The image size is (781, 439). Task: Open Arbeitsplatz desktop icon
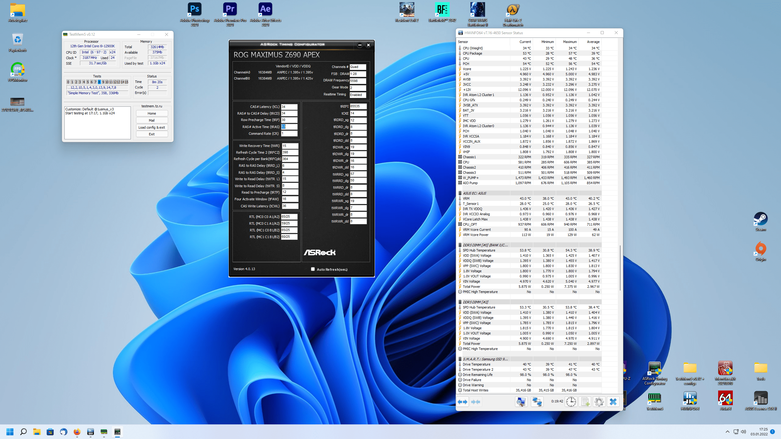pyautogui.click(x=18, y=12)
